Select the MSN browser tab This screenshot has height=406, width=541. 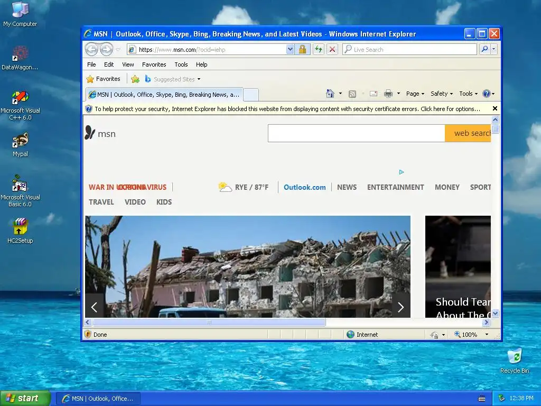click(164, 95)
